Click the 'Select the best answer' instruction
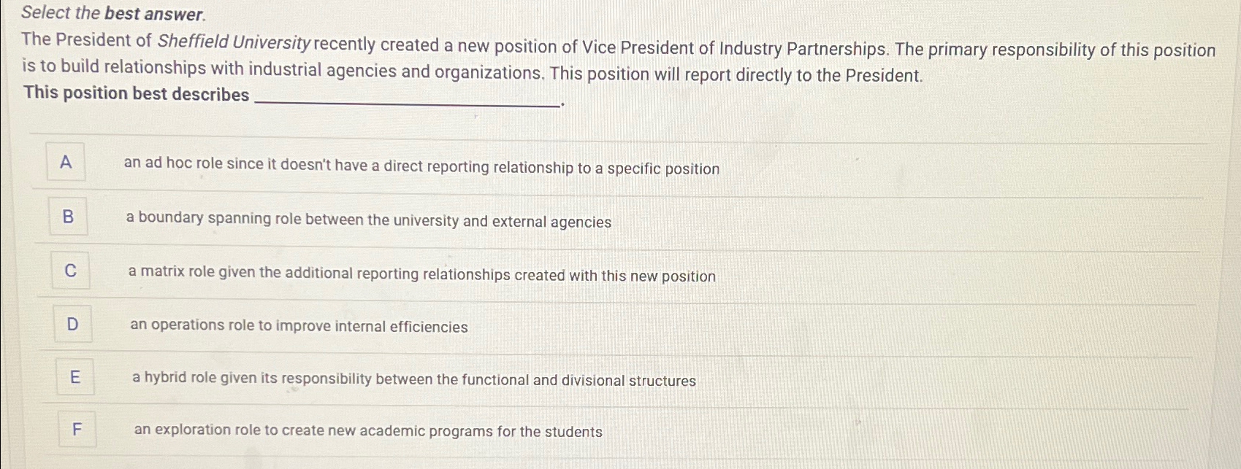 tap(114, 13)
